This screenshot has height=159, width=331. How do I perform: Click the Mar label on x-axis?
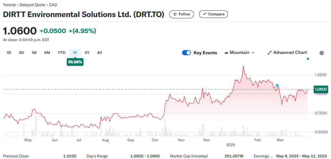tap(280, 140)
